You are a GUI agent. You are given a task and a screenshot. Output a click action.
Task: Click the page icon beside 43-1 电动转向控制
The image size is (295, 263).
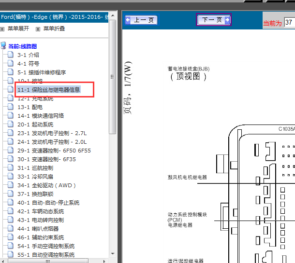click(11, 219)
